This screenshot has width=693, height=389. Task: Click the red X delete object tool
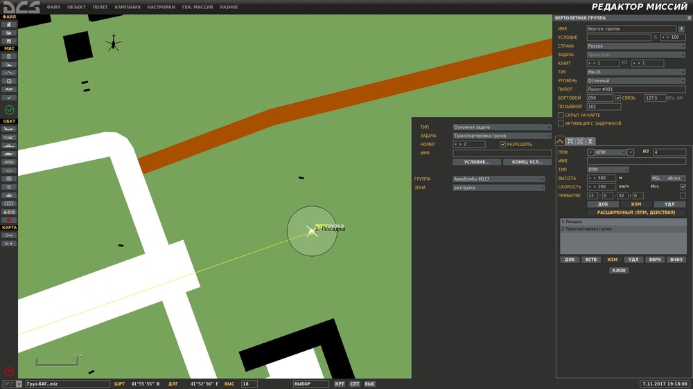pyautogui.click(x=9, y=220)
